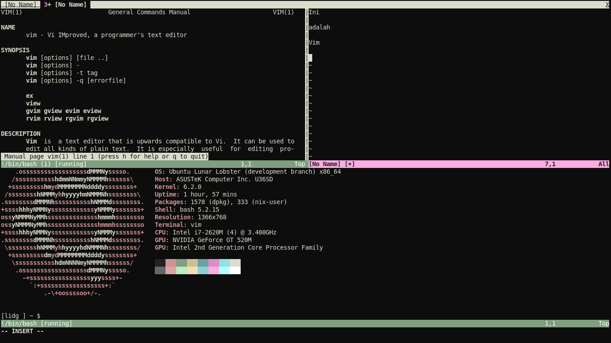Viewport: 611px width, 343px height.
Task: Click the black swatch in the top palette row
Action: point(160,263)
